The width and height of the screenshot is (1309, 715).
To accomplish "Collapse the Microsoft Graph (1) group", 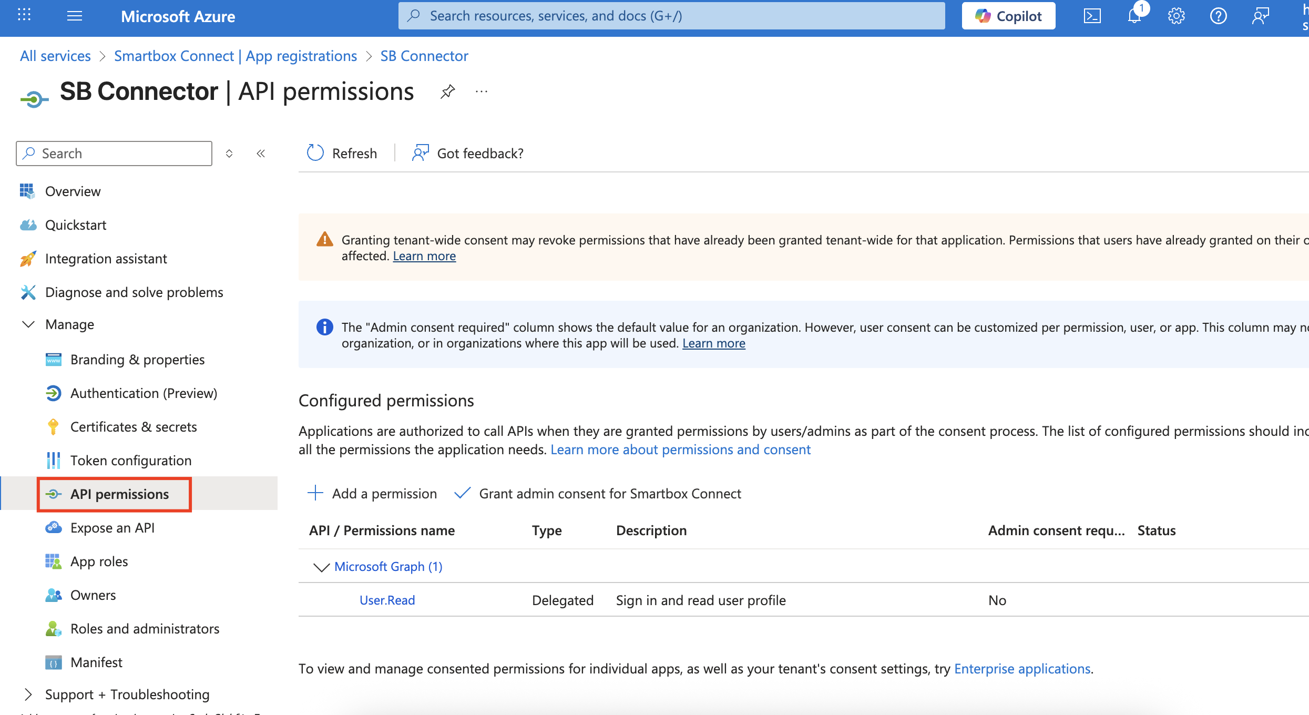I will [321, 567].
